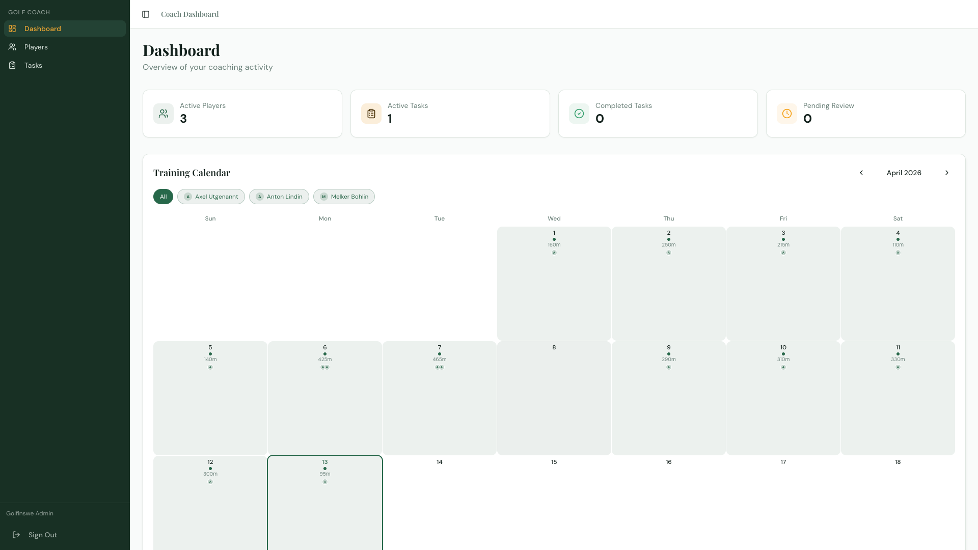Open the Tasks menu item
The image size is (978, 550).
coord(33,65)
